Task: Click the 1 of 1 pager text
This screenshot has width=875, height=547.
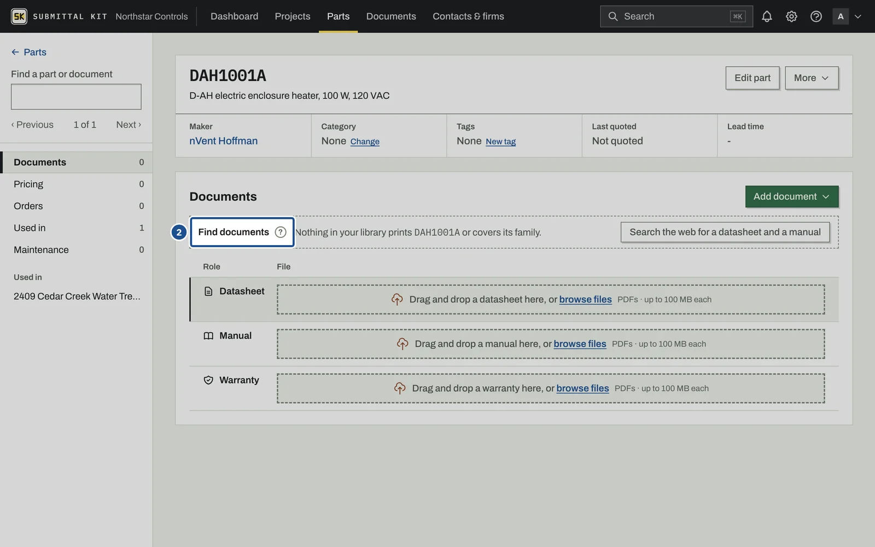Action: [x=85, y=125]
